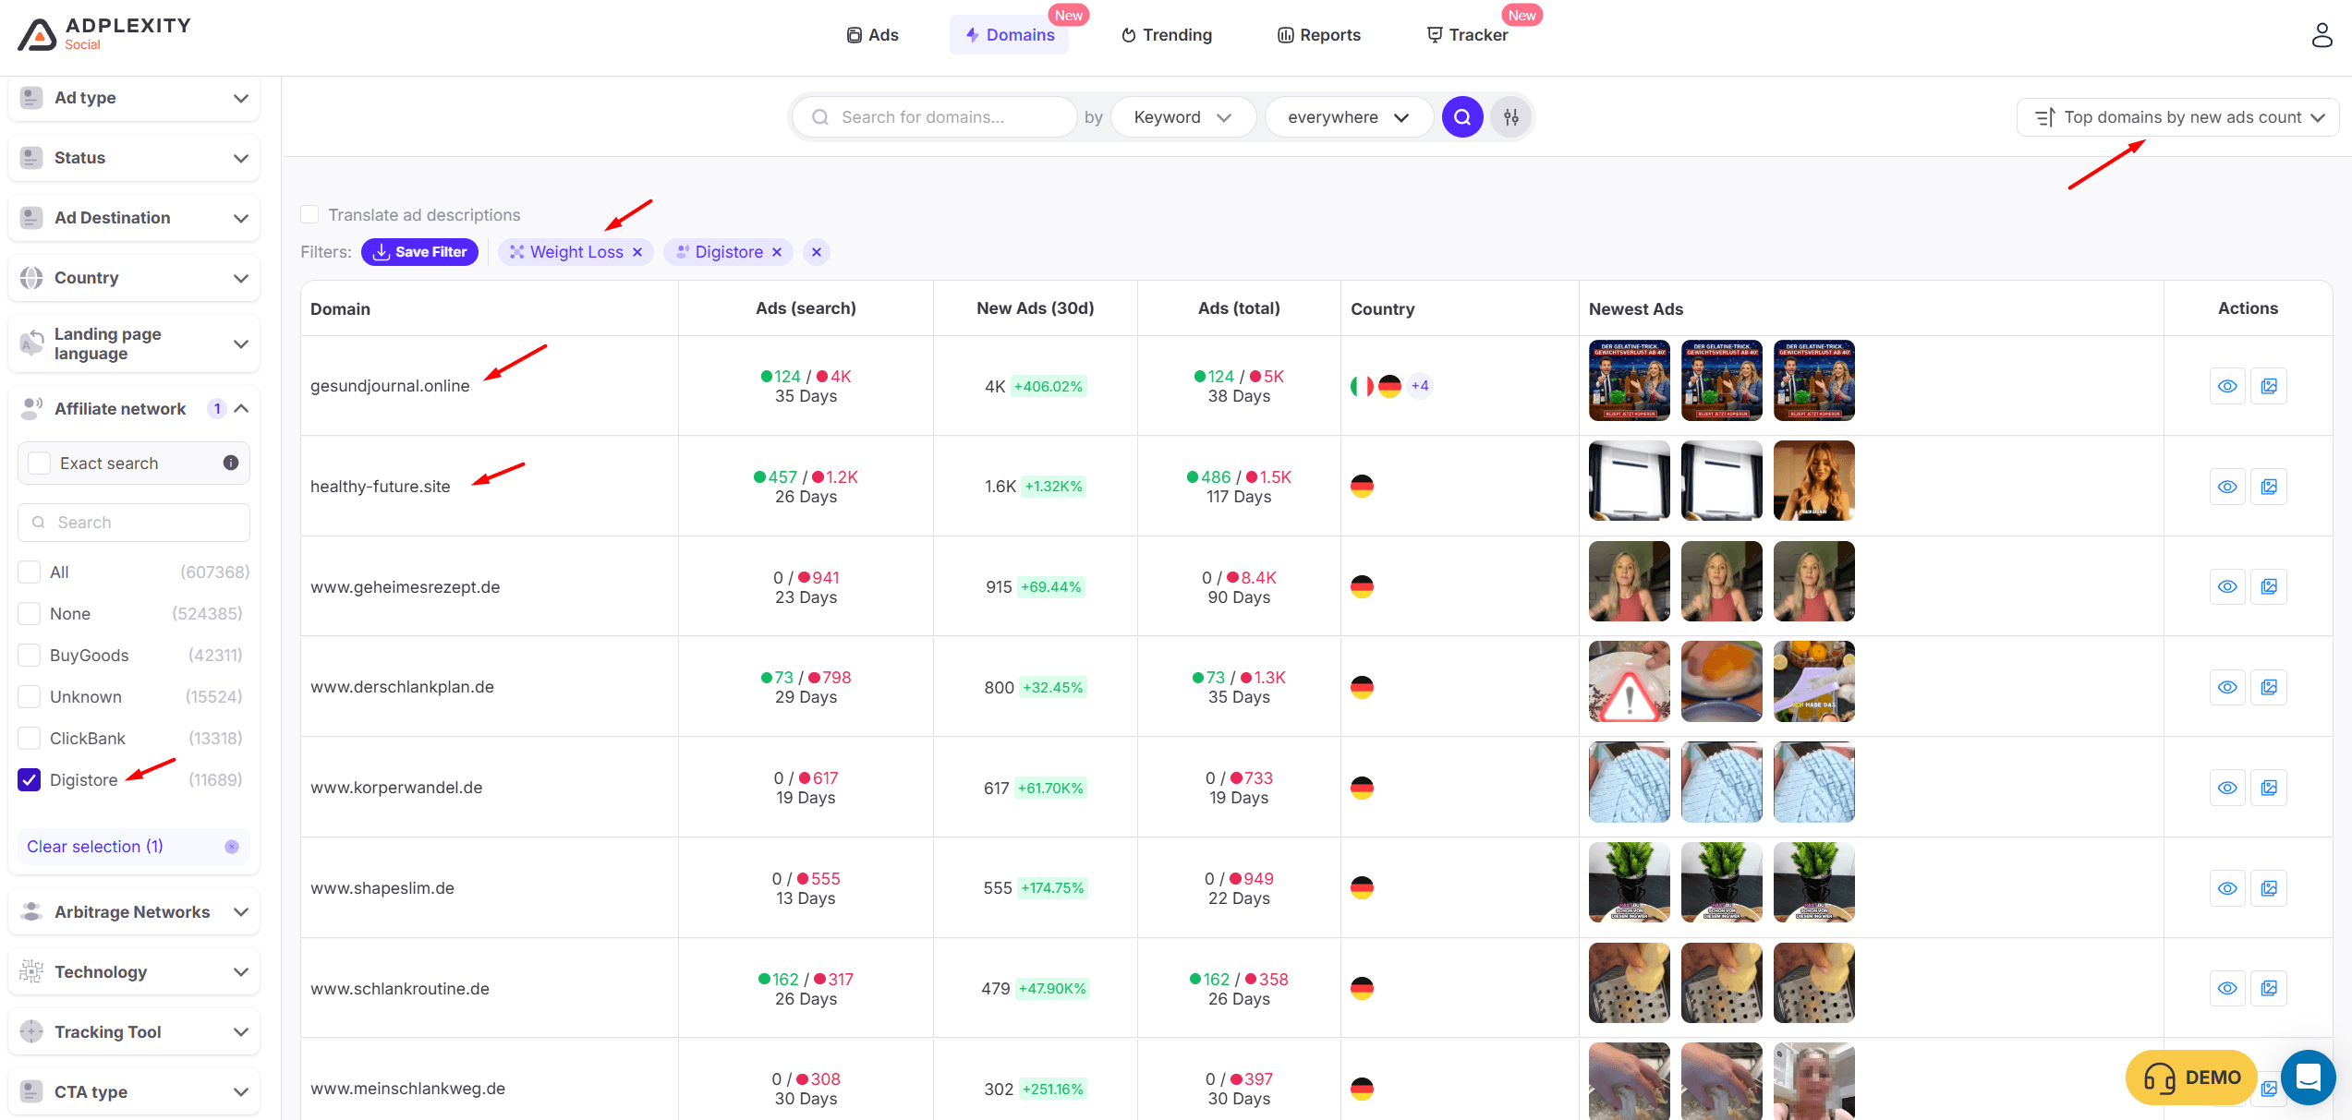View gesundjournal.online details with eye icon
This screenshot has width=2352, height=1120.
coord(2227,386)
